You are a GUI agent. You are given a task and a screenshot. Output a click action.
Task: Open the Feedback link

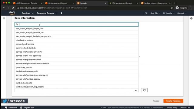click(13, 108)
